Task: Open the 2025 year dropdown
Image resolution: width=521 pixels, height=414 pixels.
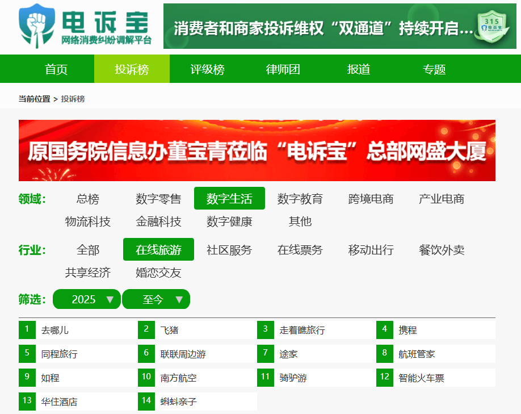Action: (x=87, y=299)
